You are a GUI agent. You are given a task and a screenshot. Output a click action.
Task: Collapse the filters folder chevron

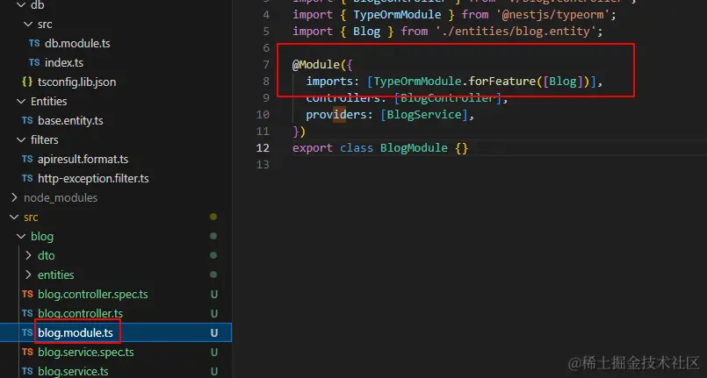(x=21, y=140)
